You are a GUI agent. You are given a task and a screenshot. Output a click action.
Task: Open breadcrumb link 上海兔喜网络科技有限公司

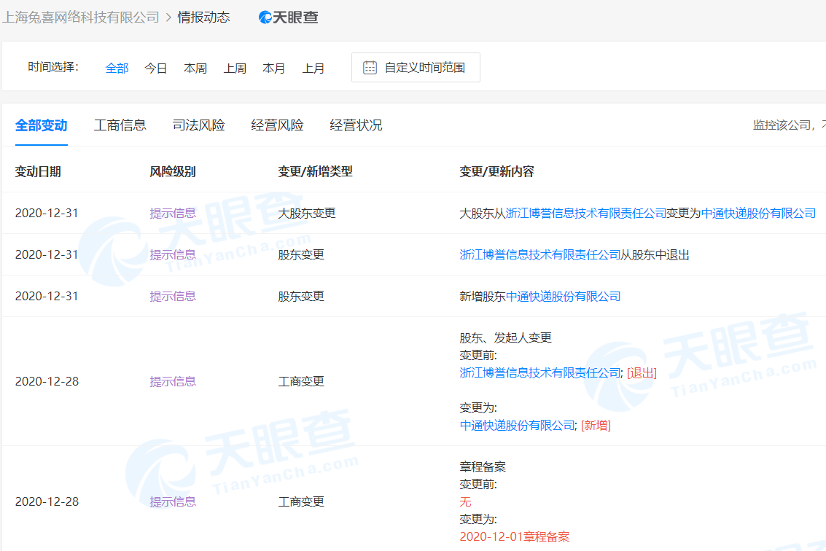tap(81, 17)
